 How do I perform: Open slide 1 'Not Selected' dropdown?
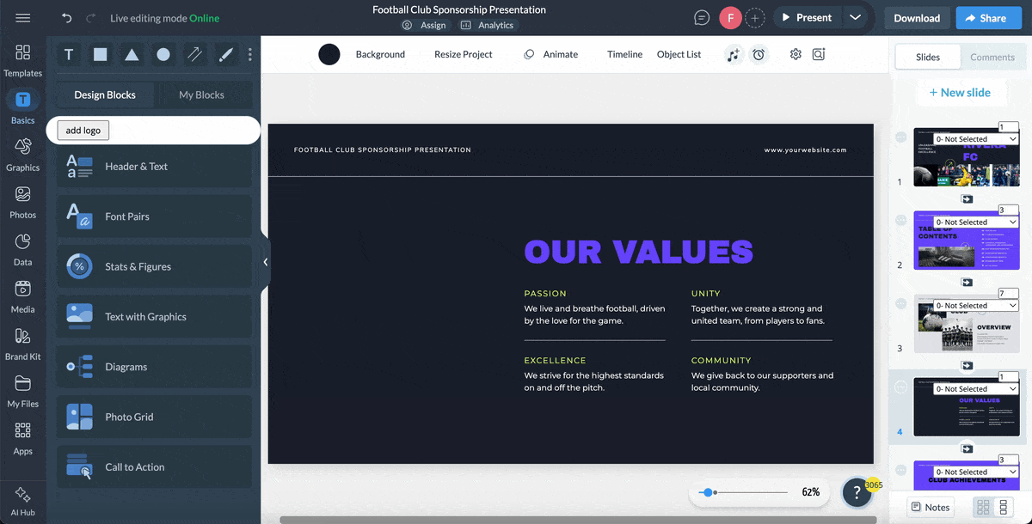pyautogui.click(x=975, y=139)
